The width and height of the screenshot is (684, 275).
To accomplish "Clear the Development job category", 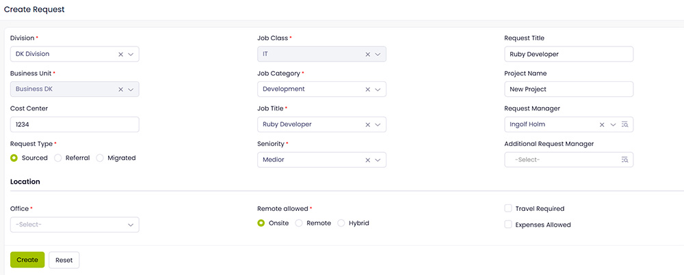I will [367, 89].
